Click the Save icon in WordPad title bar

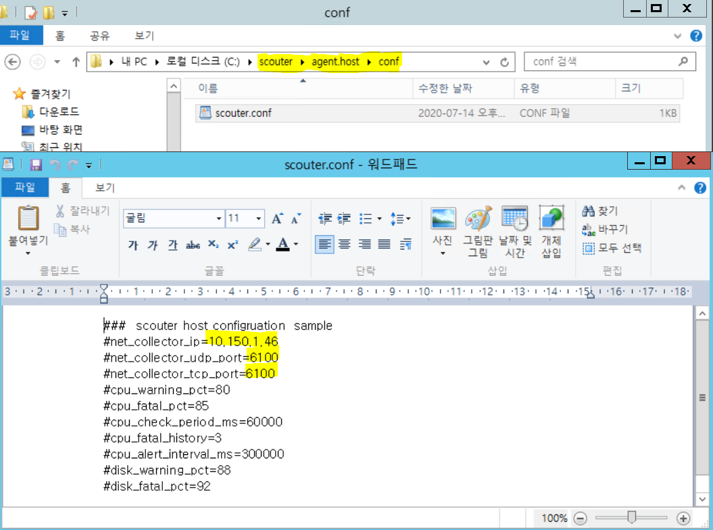[x=36, y=164]
